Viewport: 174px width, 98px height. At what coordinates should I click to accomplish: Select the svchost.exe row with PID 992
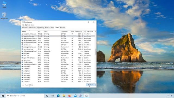(58, 66)
